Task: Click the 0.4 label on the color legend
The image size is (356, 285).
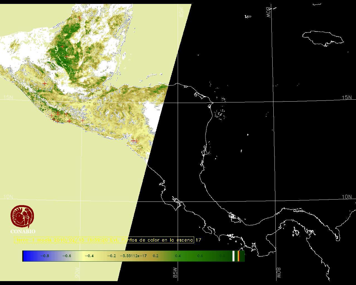Action: click(x=178, y=256)
